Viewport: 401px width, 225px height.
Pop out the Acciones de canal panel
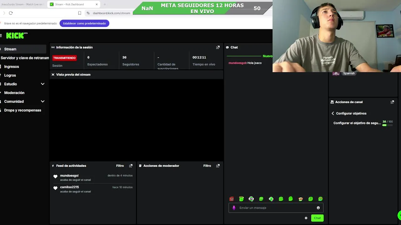coord(392,102)
